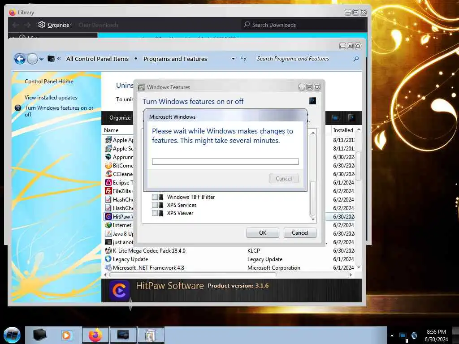Open the media player taskbar icon
Screen dimensions: 459x344
click(66, 335)
